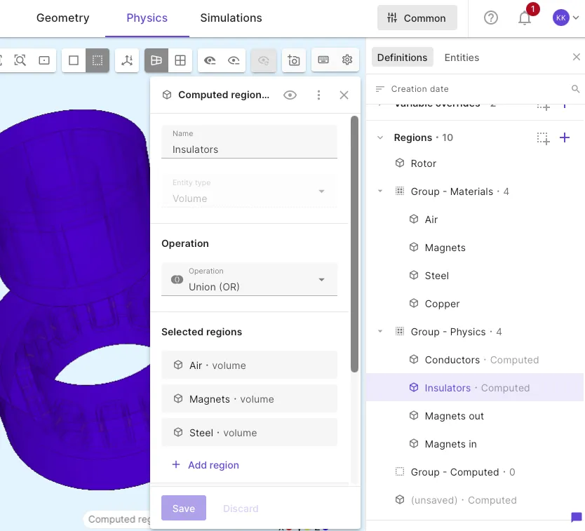Toggle visibility eye in Computed region header
The image size is (585, 531).
[290, 95]
